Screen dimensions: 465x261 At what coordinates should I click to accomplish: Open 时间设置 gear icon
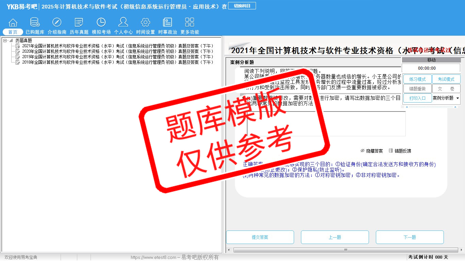145,23
